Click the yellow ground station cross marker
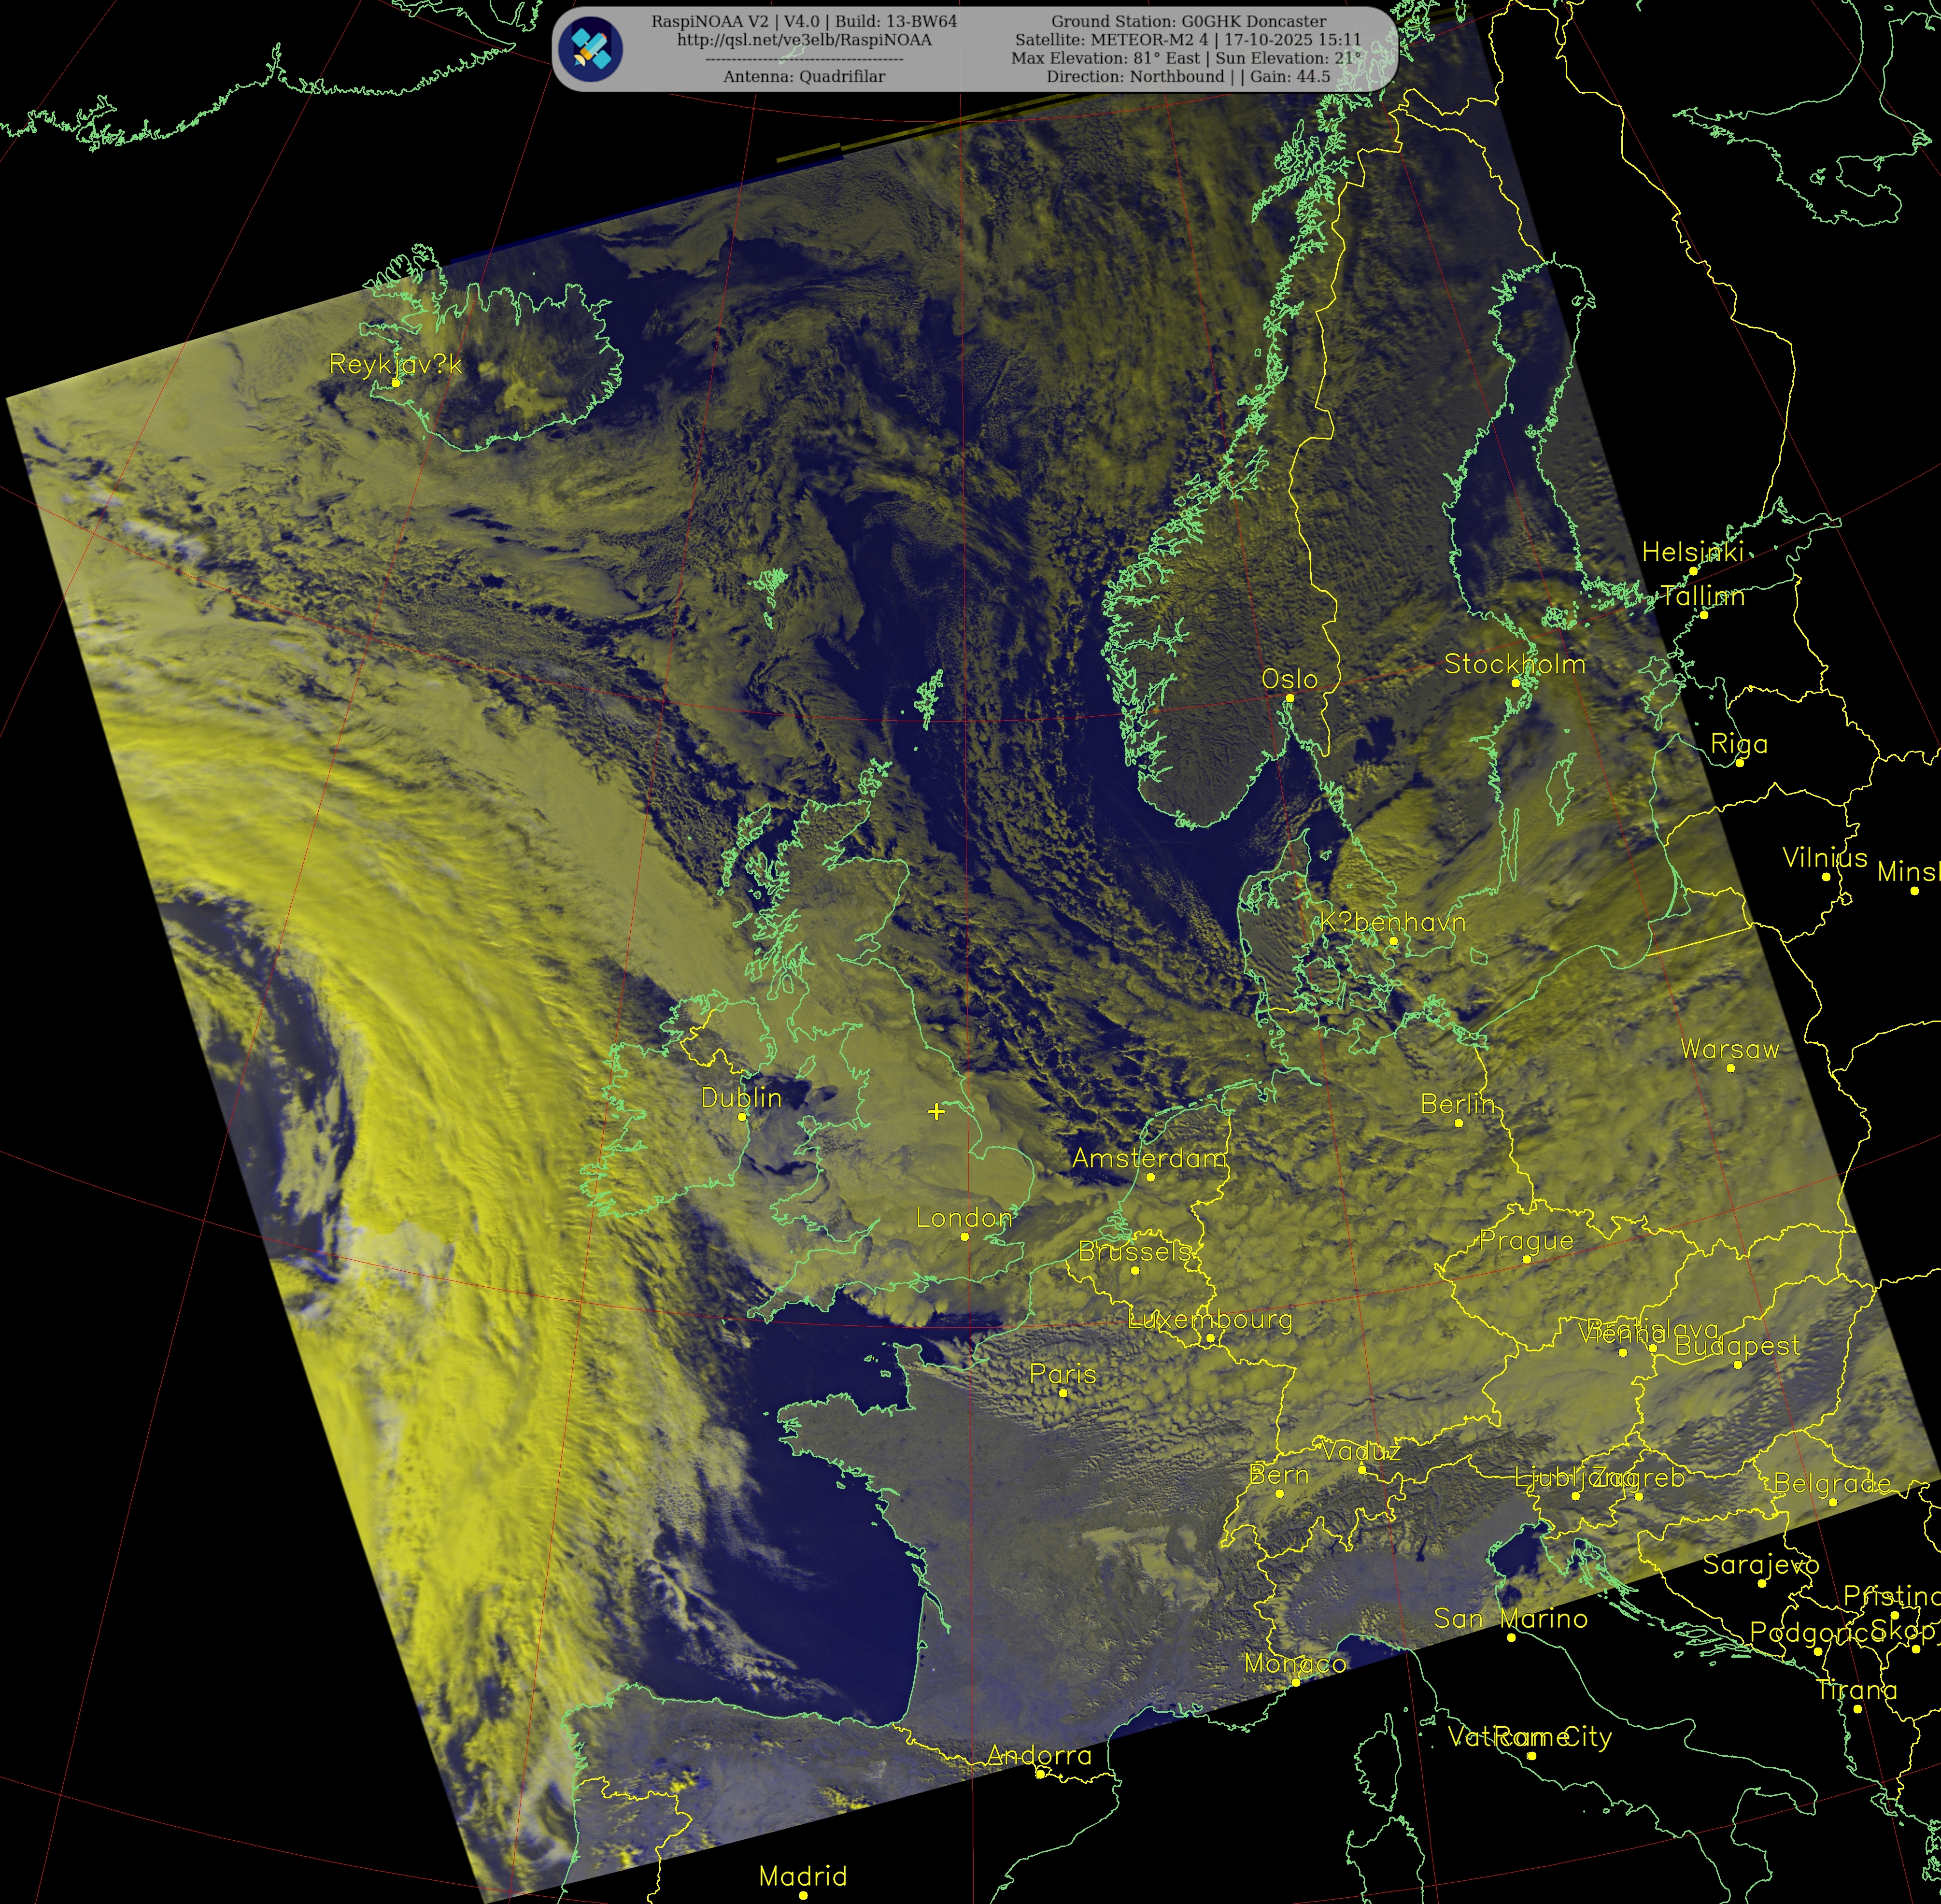Screen dimensions: 1941x1904 click(x=936, y=1111)
